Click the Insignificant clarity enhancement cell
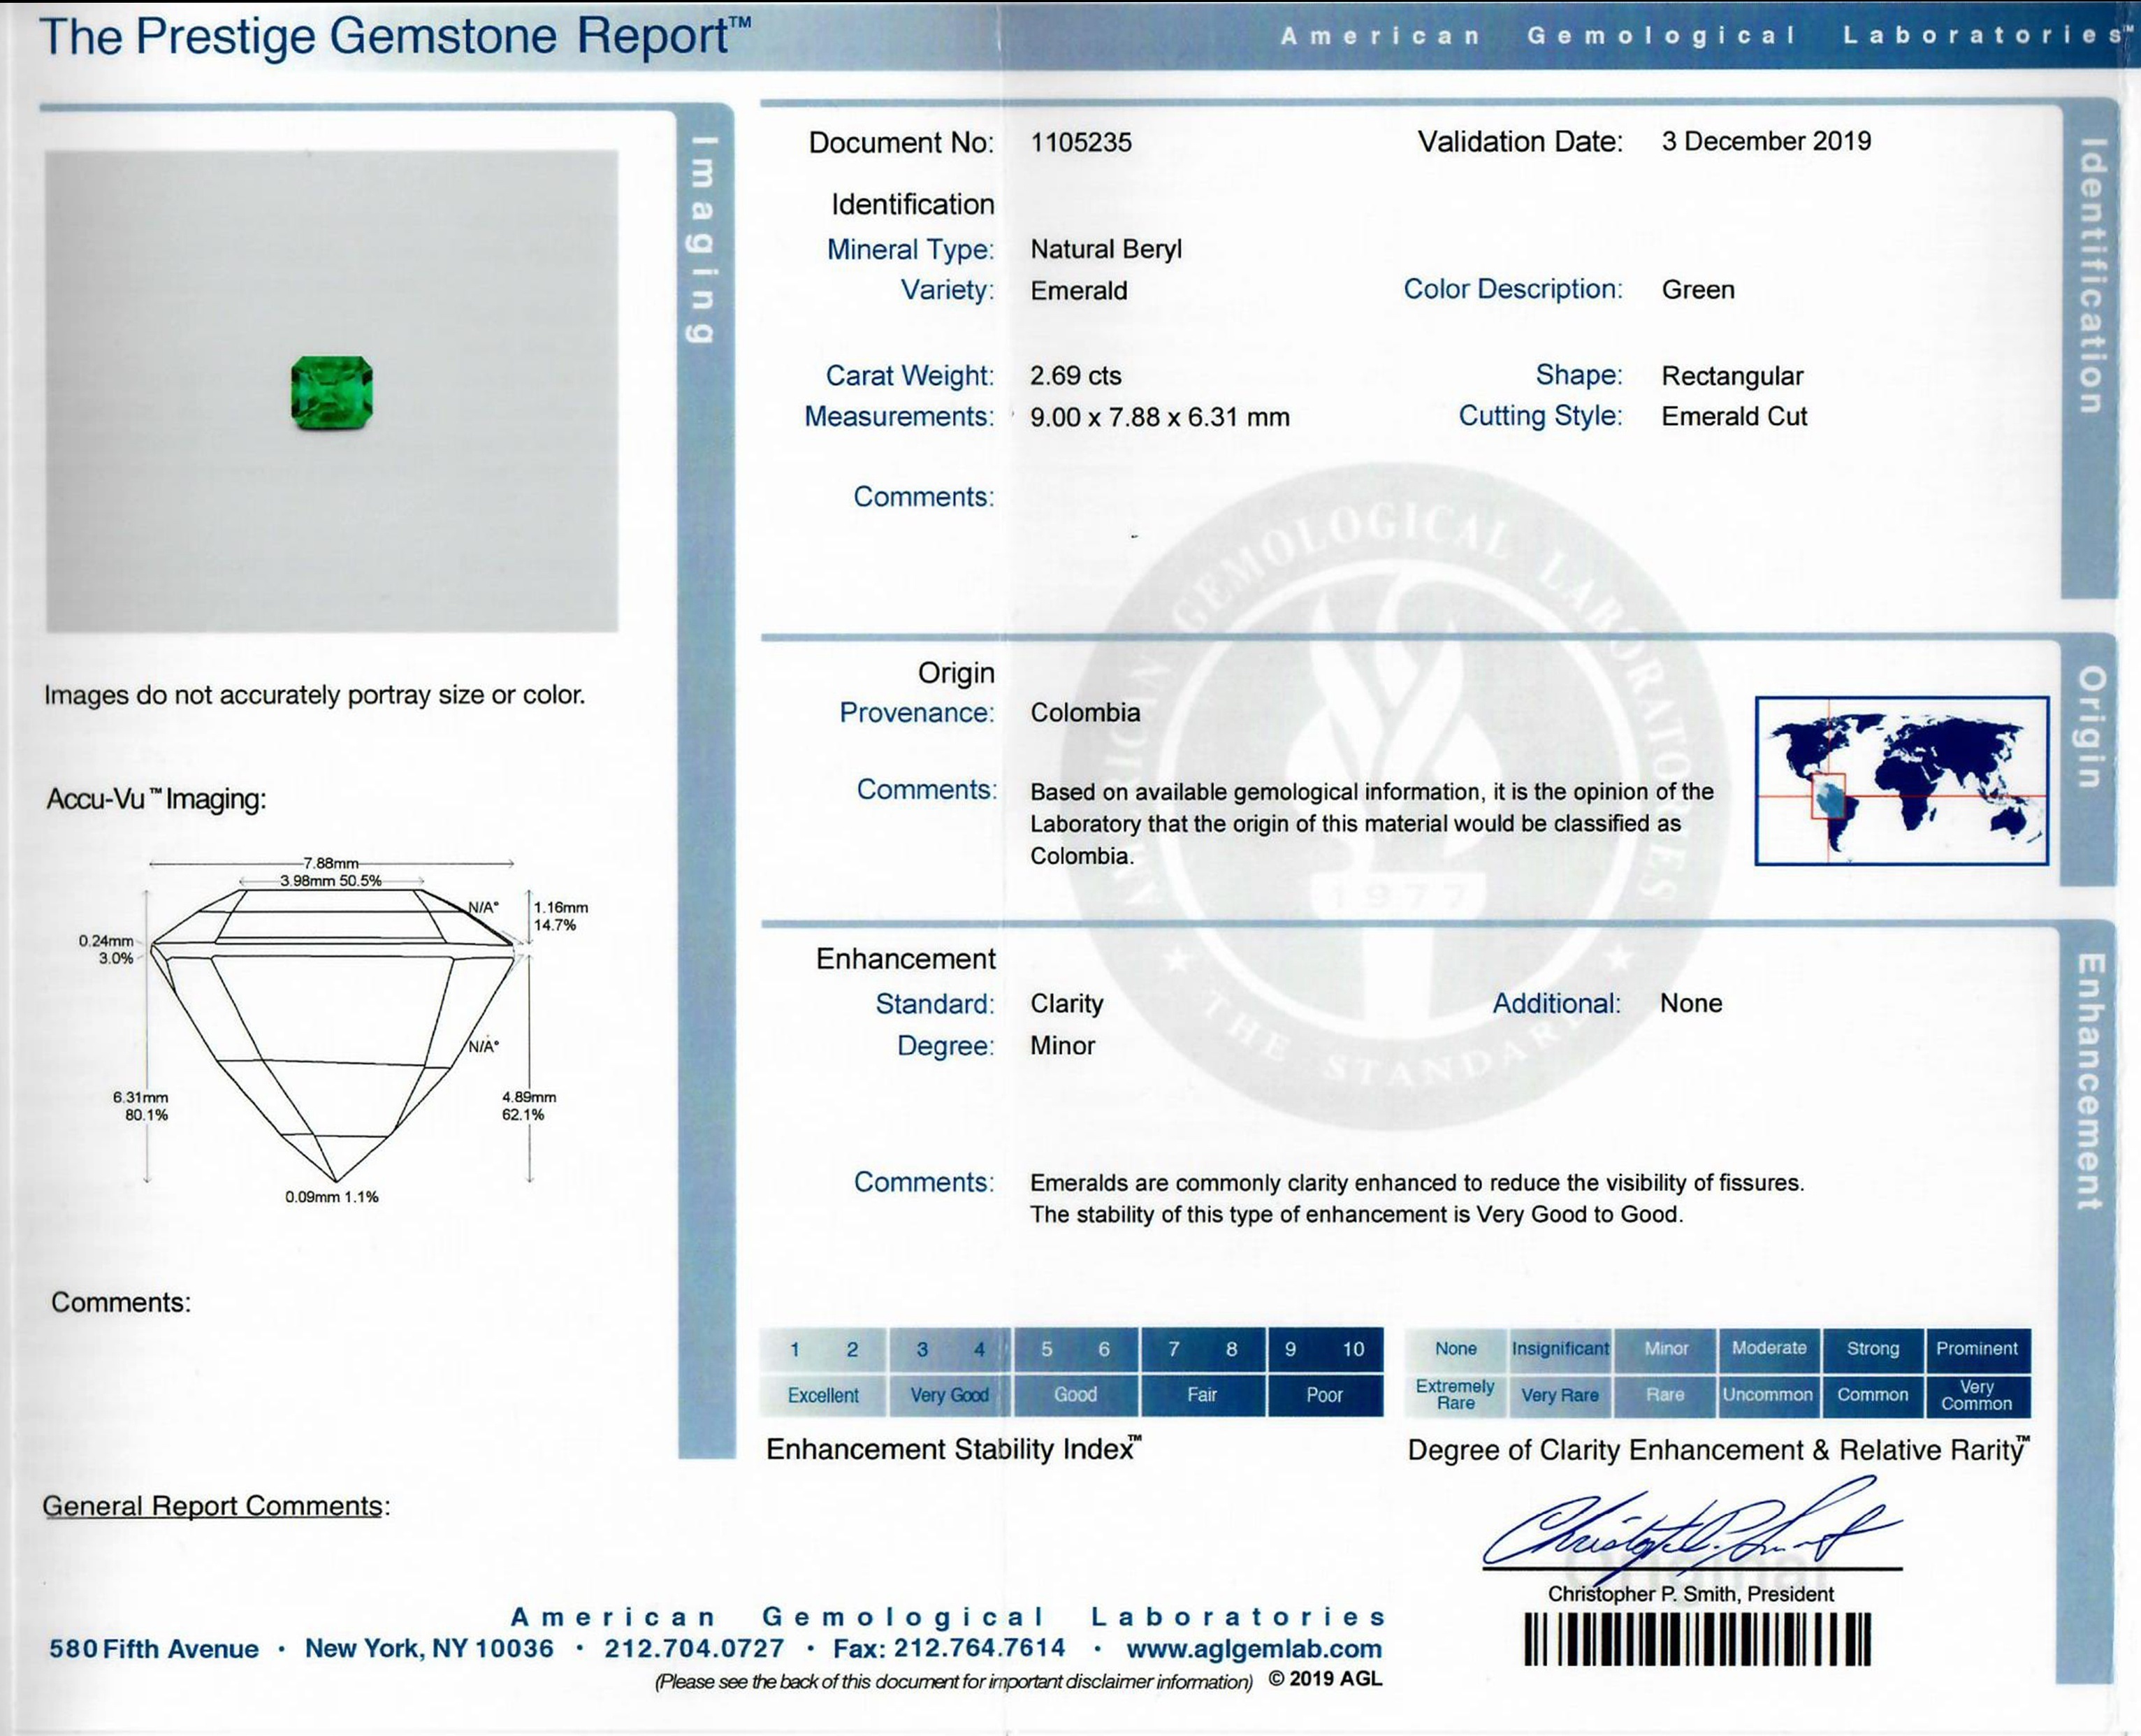2141x1736 pixels. pyautogui.click(x=1560, y=1349)
